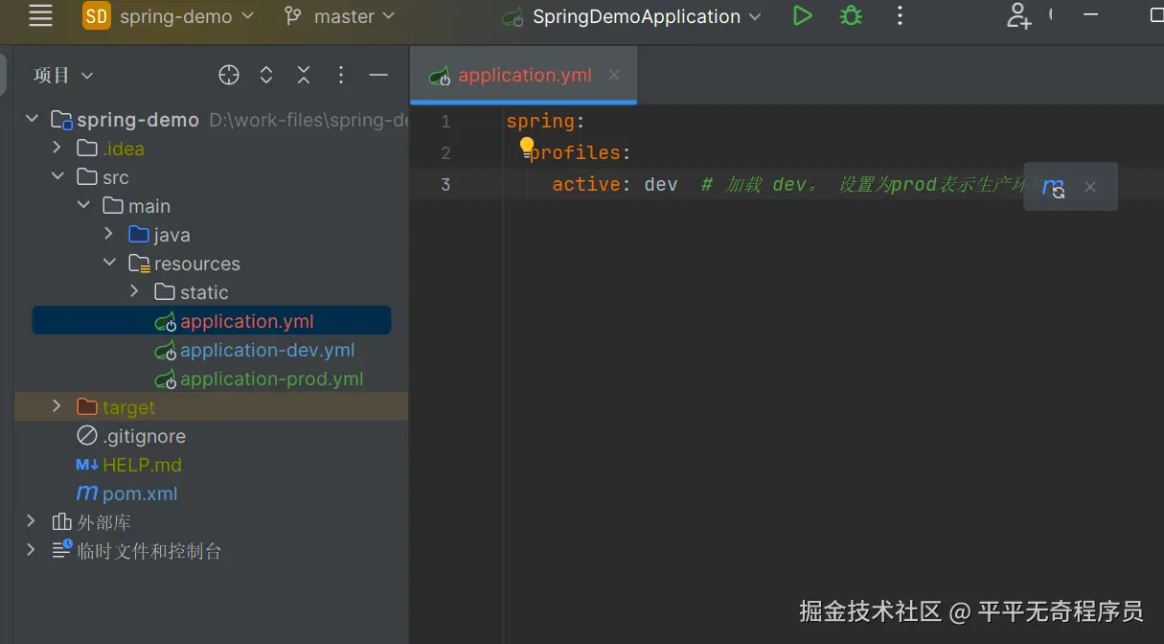This screenshot has width=1164, height=644.
Task: Open HELP.md file
Action: coord(142,465)
